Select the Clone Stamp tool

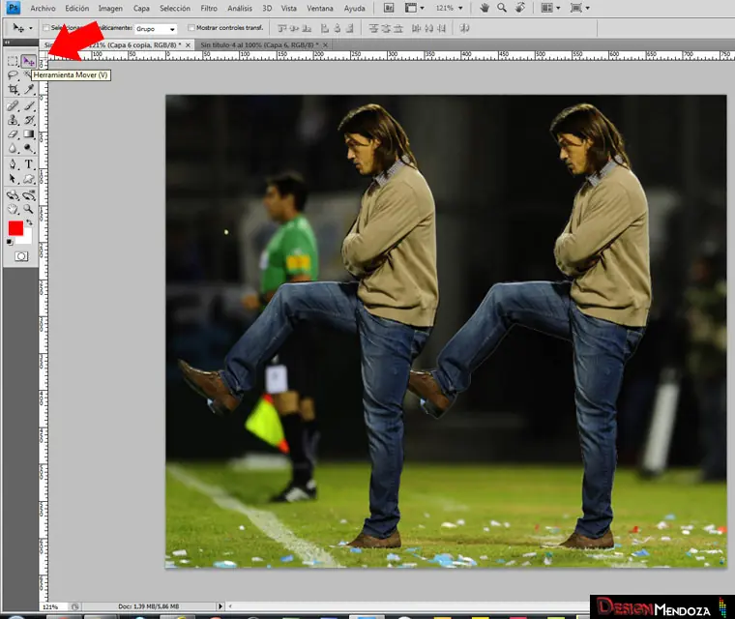point(13,120)
